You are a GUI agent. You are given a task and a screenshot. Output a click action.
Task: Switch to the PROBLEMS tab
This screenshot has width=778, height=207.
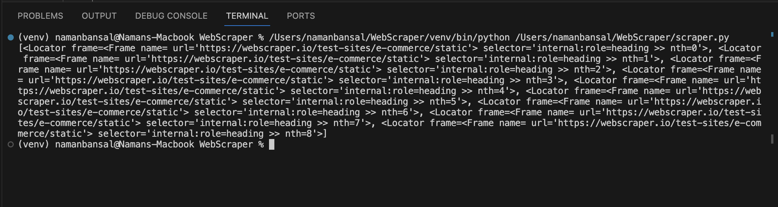point(40,16)
